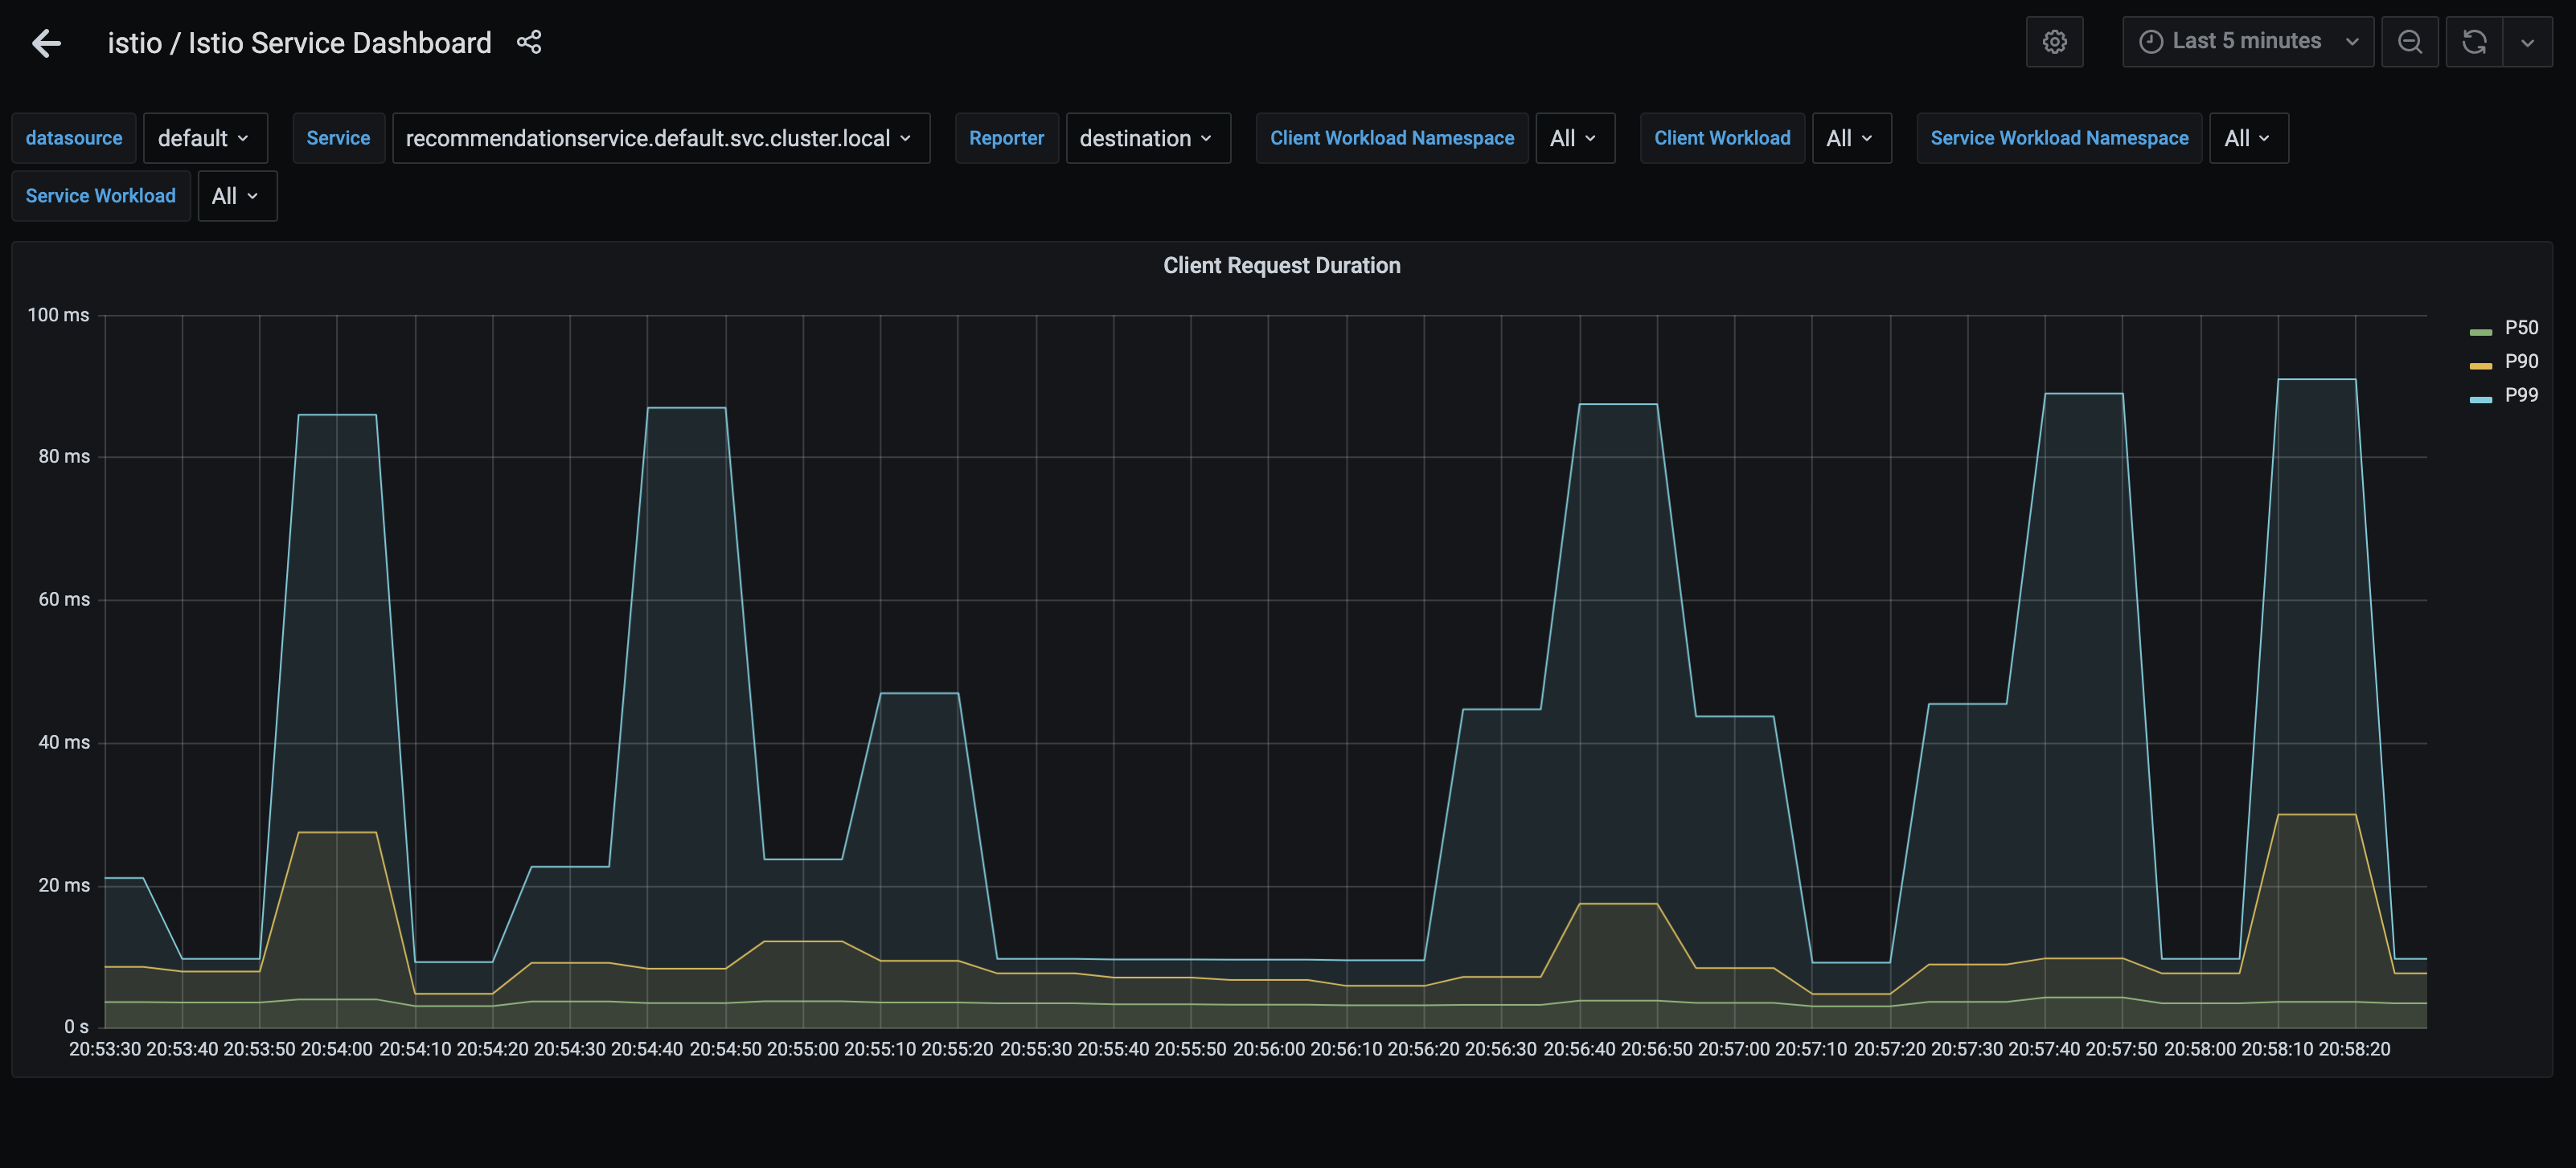Image resolution: width=2576 pixels, height=1168 pixels.
Task: Click the 20:55:00 x-axis time label
Action: (803, 1049)
